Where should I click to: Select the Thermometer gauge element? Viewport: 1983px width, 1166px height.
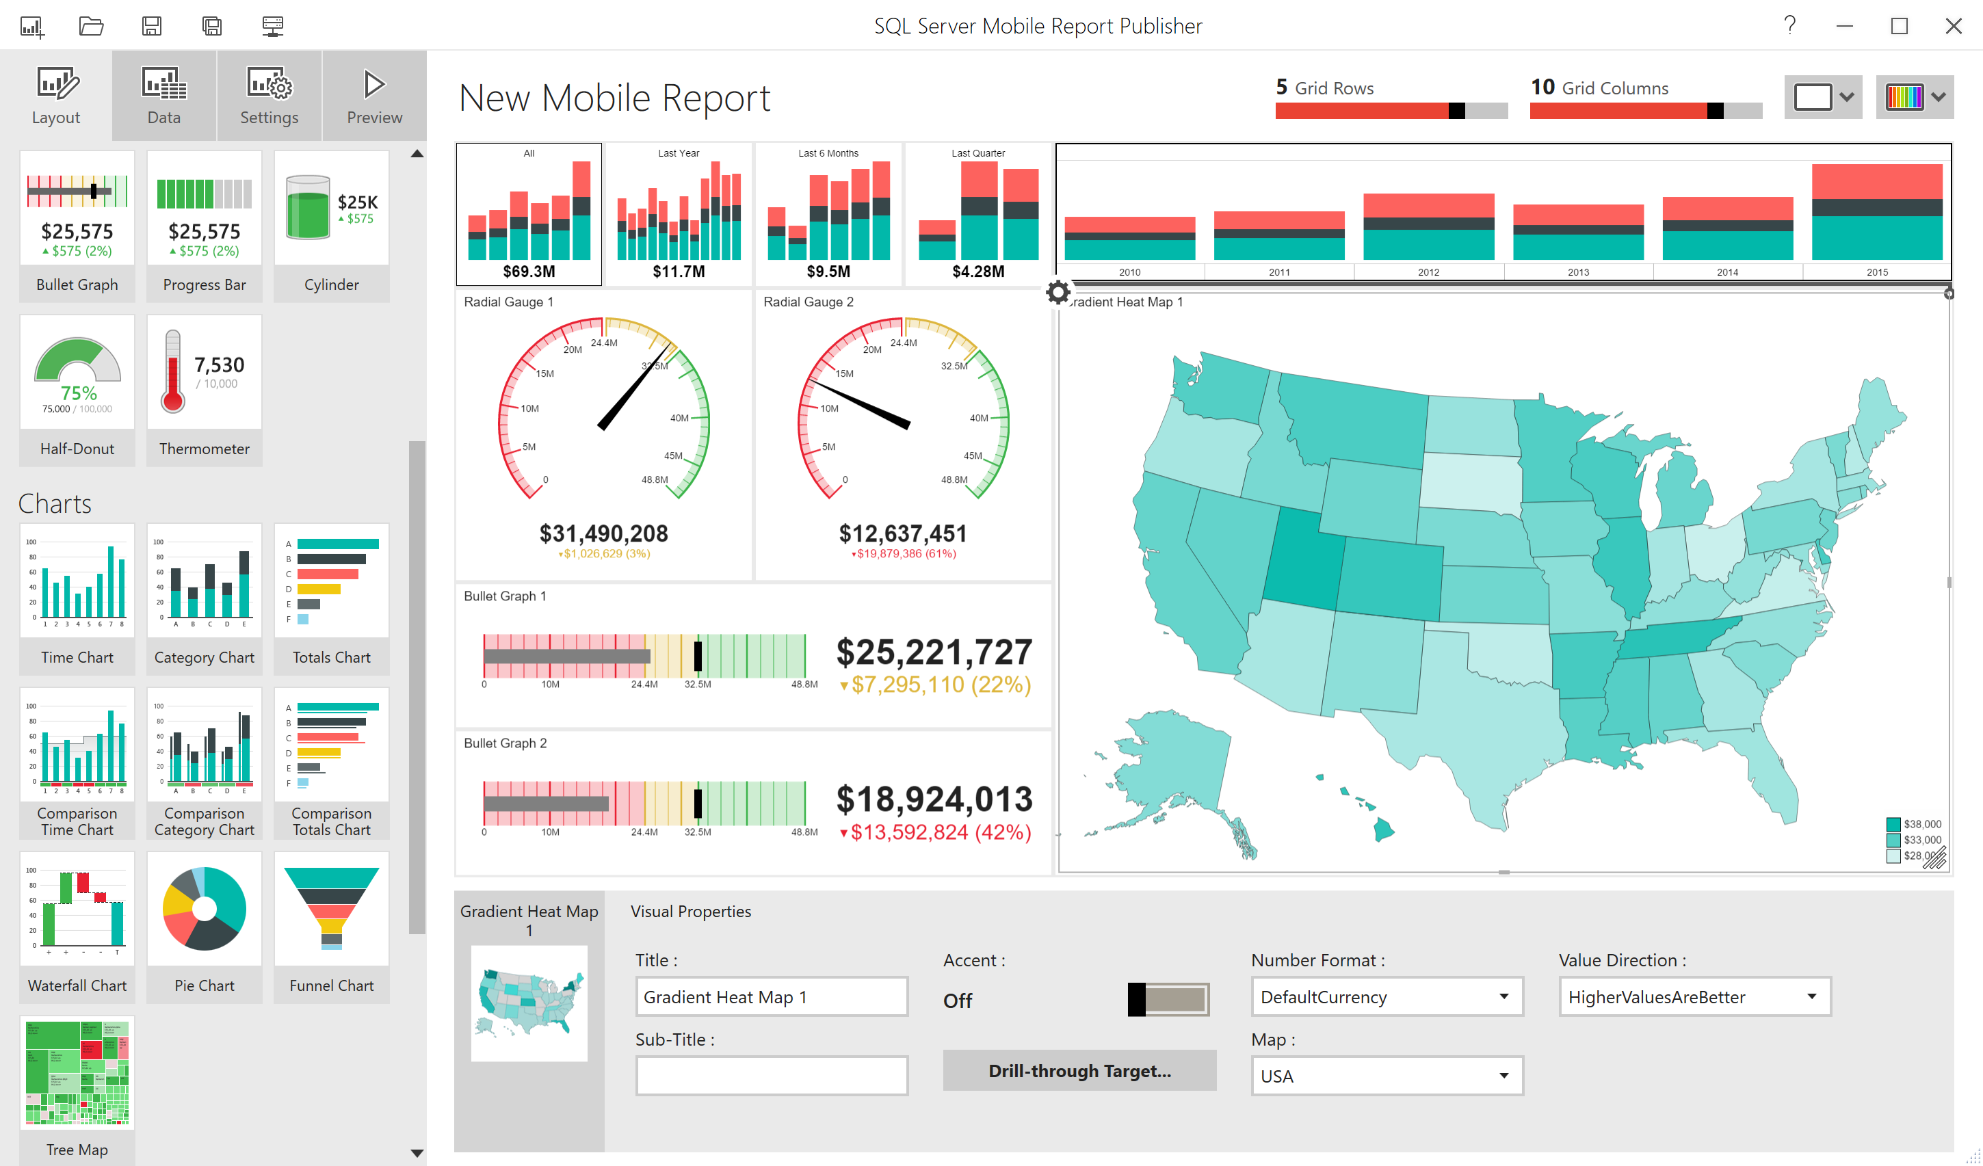204,389
